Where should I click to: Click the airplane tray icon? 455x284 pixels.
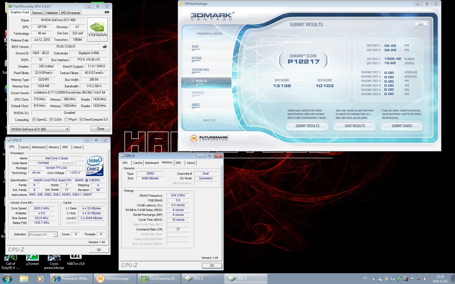373,279
